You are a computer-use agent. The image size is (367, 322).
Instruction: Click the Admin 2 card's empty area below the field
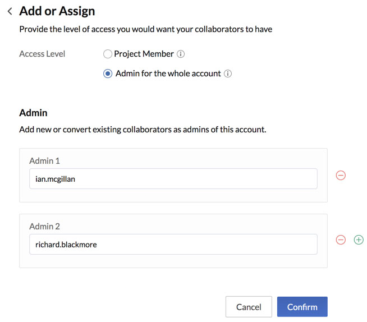tap(173, 261)
